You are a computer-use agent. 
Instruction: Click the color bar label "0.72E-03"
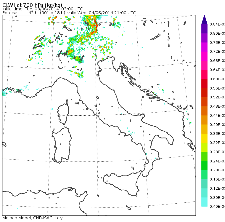(217, 52)
